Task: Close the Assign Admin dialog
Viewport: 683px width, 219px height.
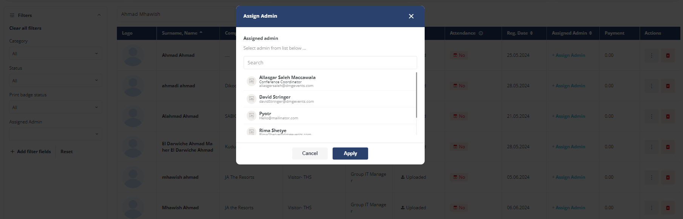Action: 411,16
